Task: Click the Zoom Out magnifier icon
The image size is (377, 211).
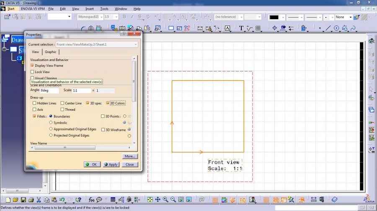Action: 173,199
